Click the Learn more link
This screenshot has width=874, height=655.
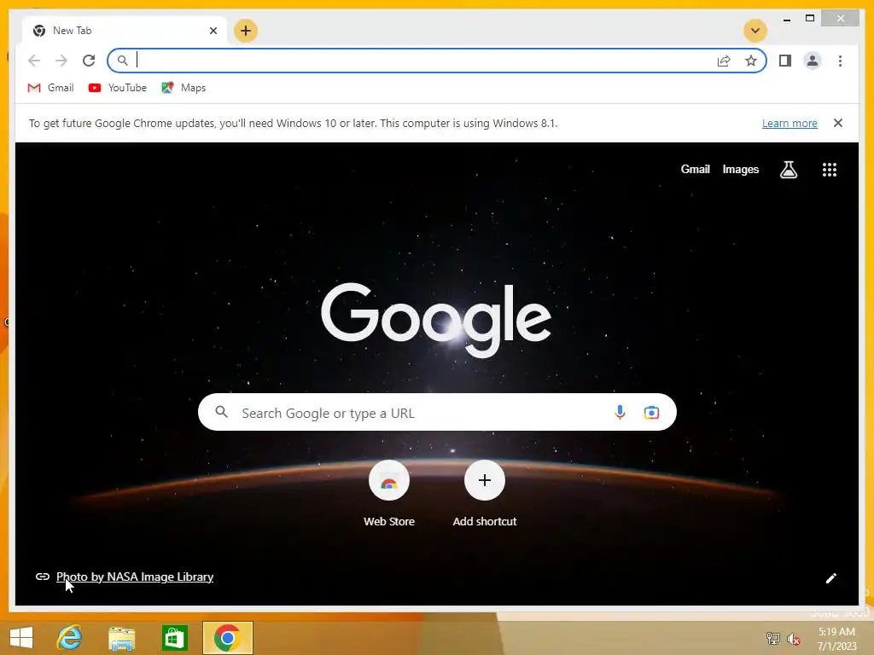click(x=790, y=123)
